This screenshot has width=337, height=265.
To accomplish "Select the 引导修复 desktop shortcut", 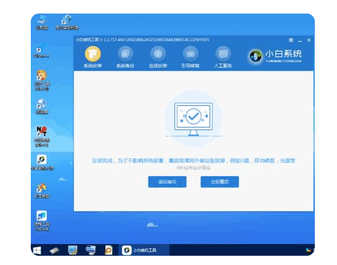I will [42, 190].
